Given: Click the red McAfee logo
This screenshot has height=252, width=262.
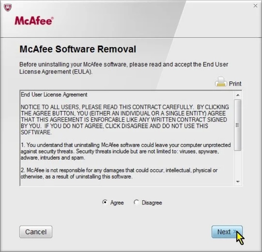Looking at the screenshot, I should [34, 21].
